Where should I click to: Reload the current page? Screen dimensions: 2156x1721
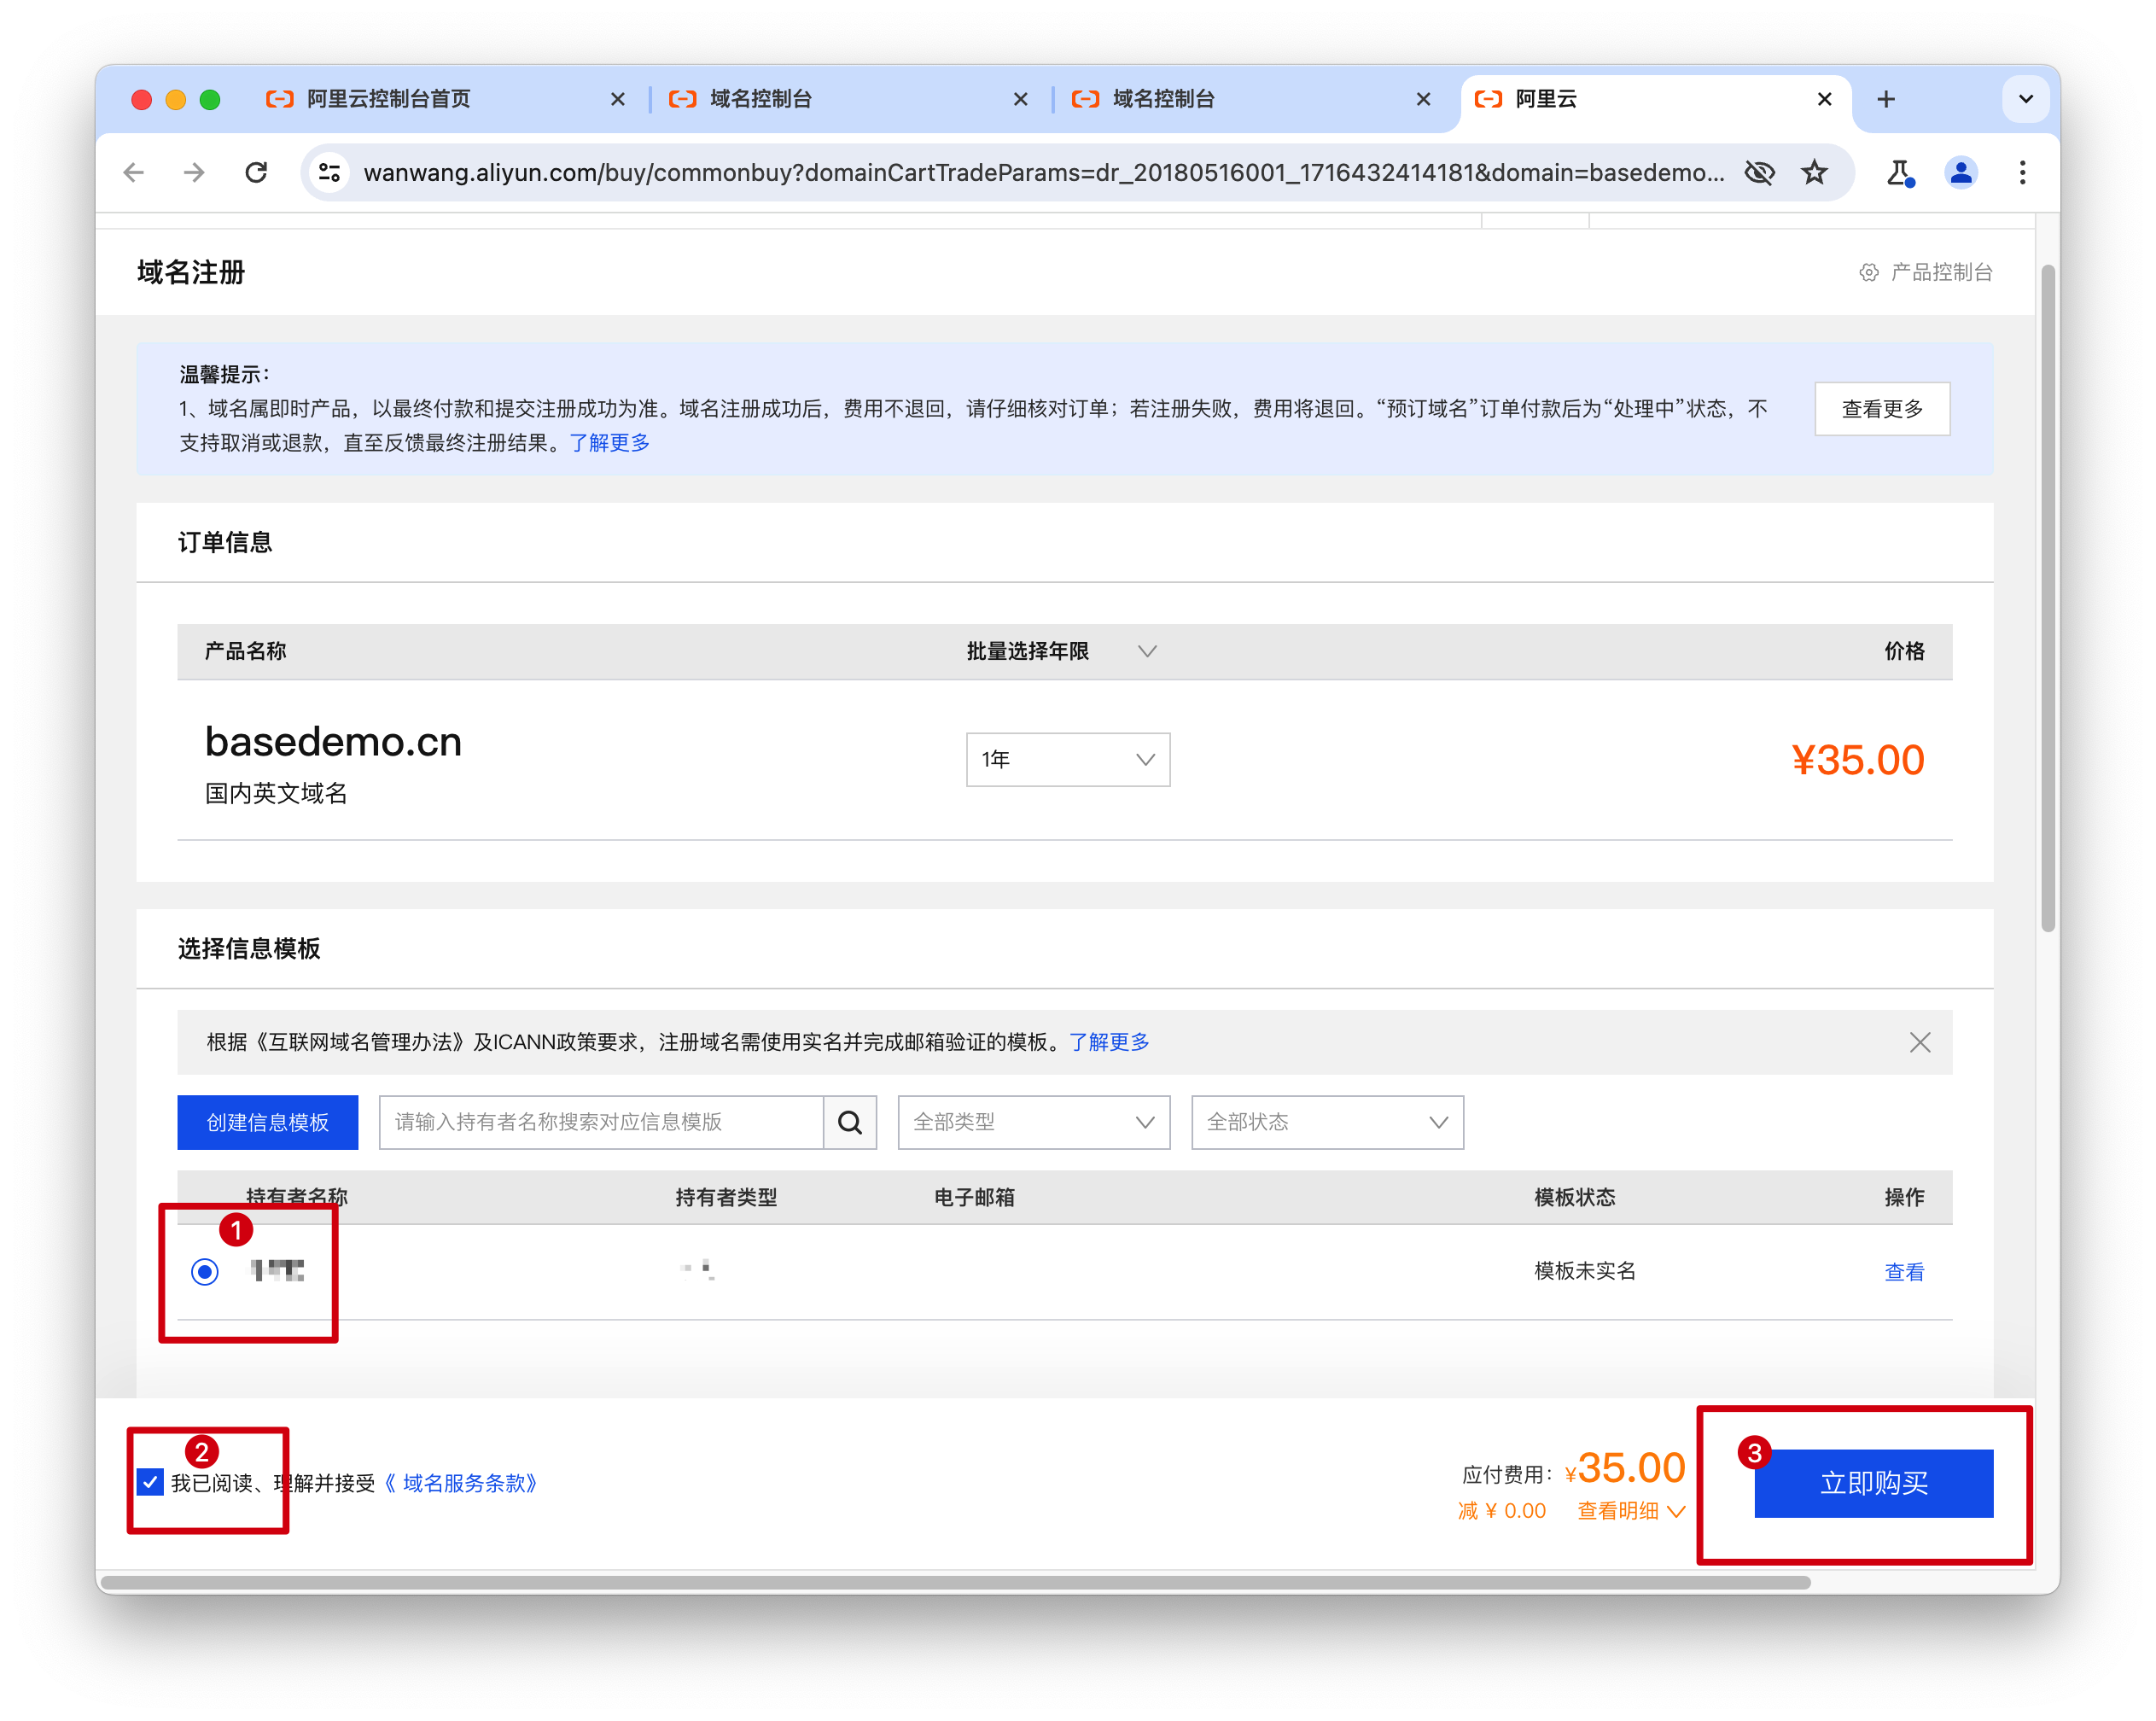(257, 173)
